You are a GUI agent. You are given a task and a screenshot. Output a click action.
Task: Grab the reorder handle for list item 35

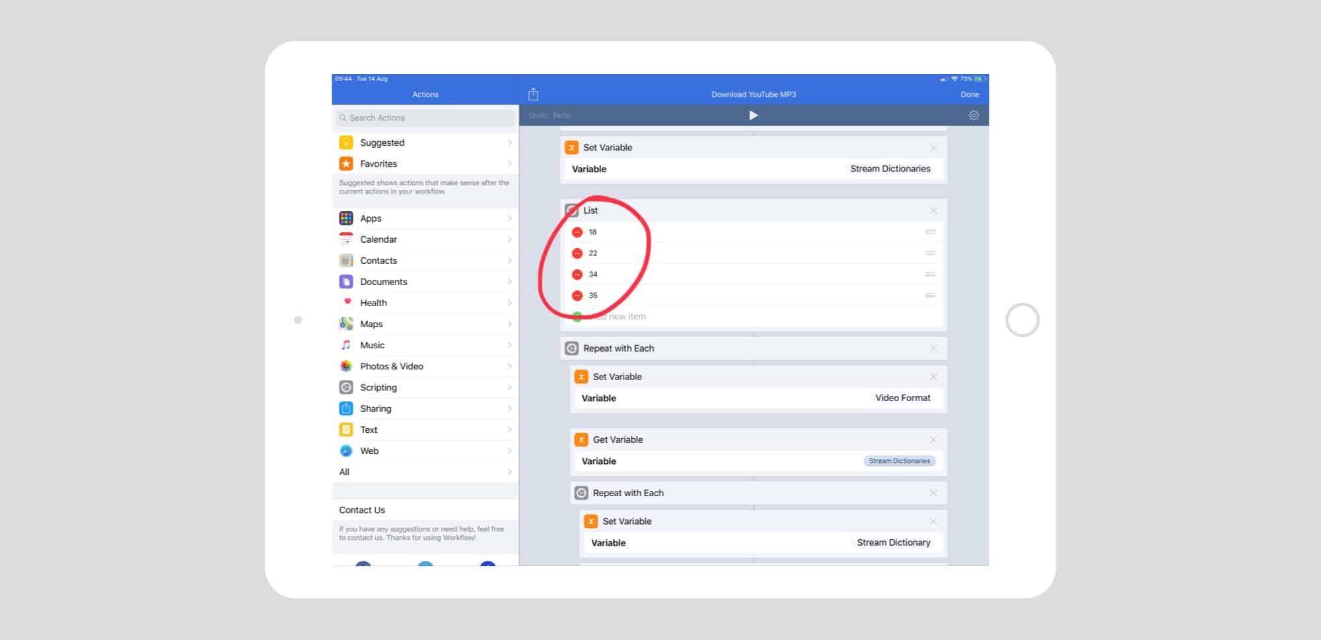[x=931, y=296]
